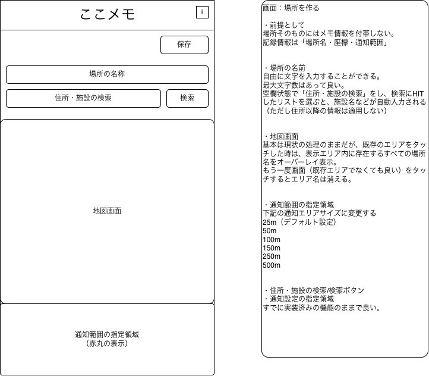429x376 pixels.
Task: Click the 検索 search button
Action: (x=187, y=98)
